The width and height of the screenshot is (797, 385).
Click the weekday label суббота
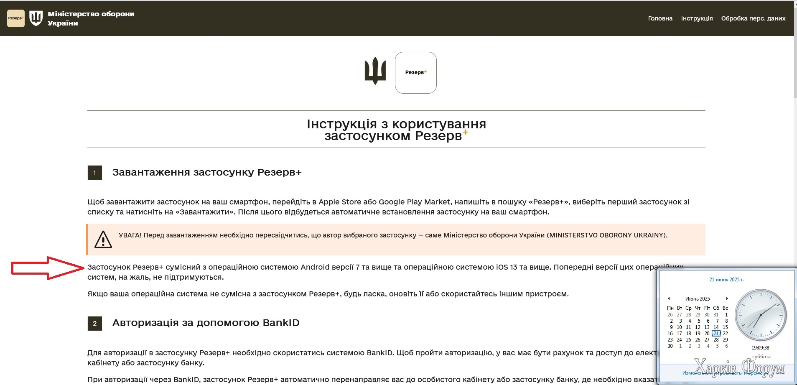(x=761, y=357)
